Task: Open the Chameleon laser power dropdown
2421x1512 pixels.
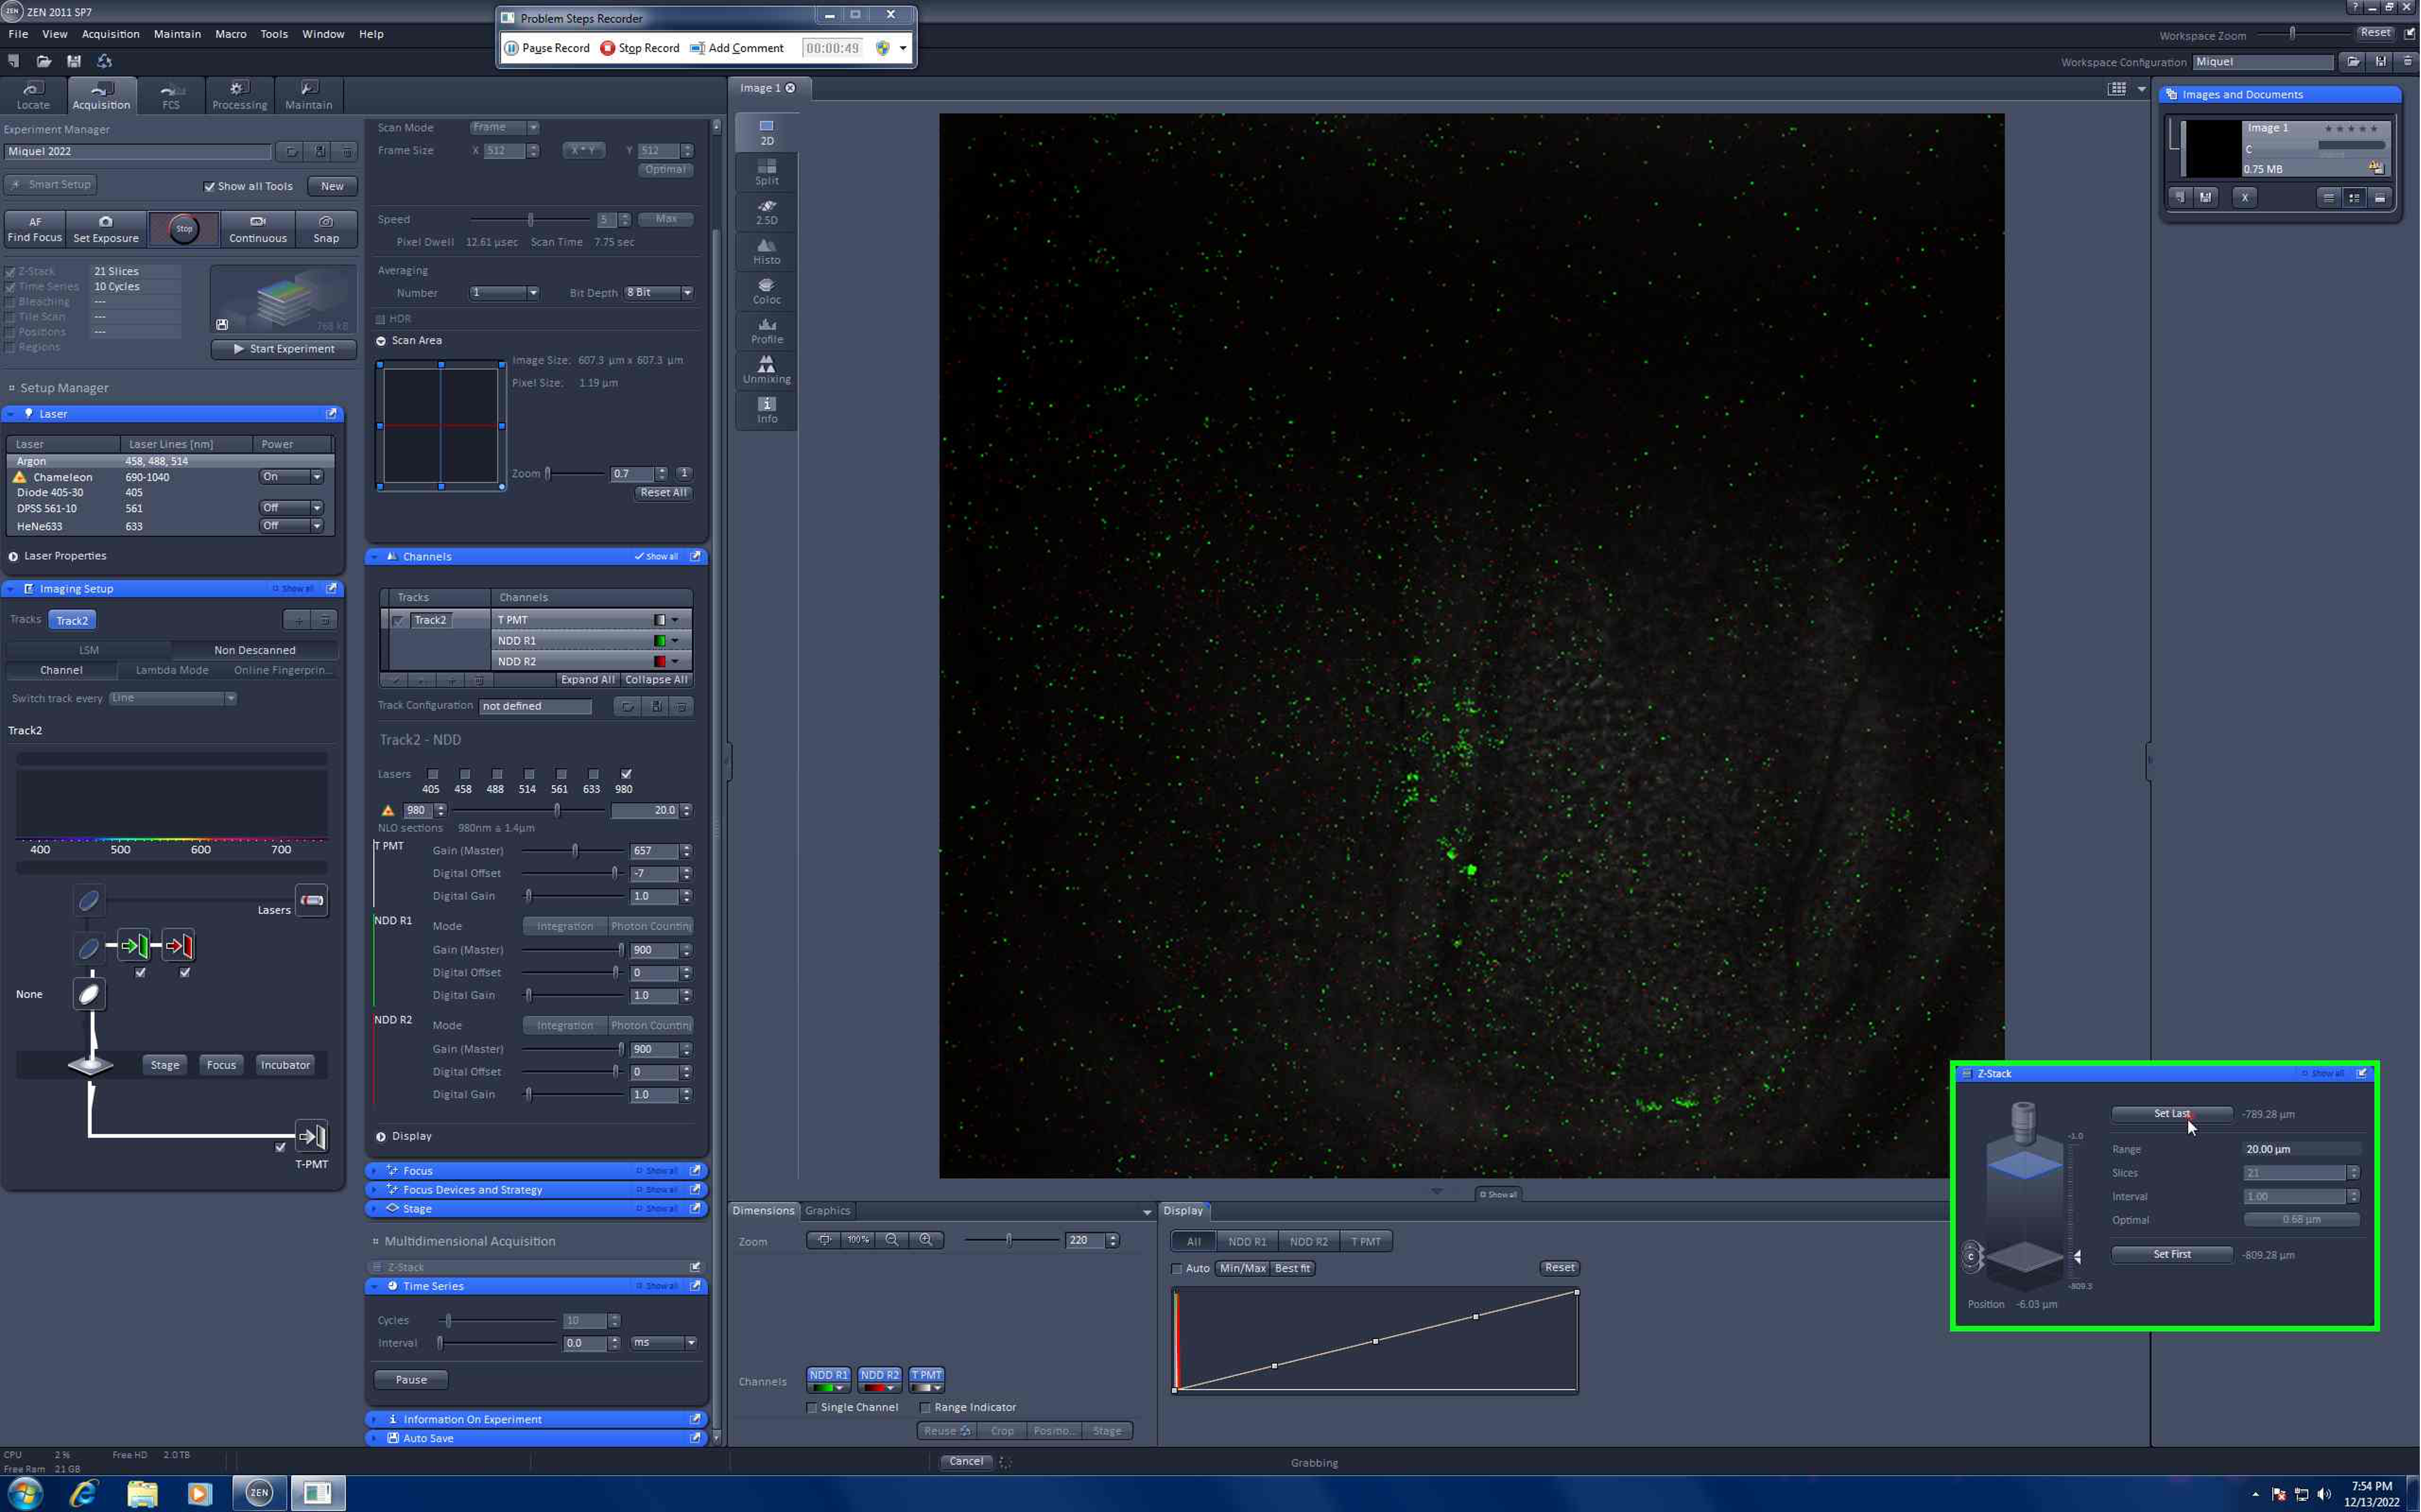Action: pyautogui.click(x=291, y=477)
